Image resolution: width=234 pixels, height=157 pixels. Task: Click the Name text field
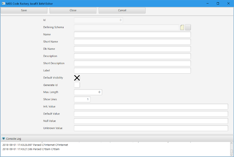click(x=132, y=35)
